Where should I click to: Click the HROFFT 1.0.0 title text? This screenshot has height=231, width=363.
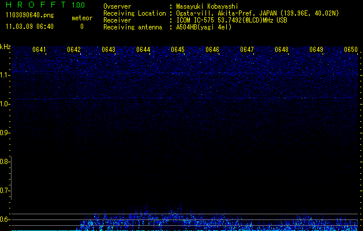coord(45,5)
